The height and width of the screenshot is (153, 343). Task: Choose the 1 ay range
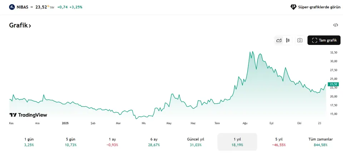tap(112, 142)
